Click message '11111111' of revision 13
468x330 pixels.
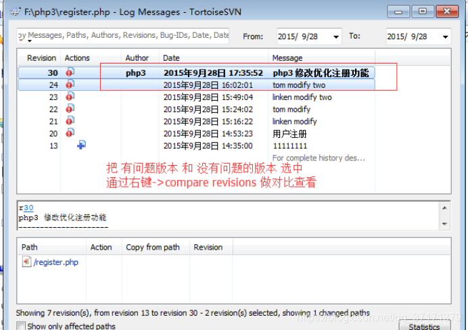290,145
